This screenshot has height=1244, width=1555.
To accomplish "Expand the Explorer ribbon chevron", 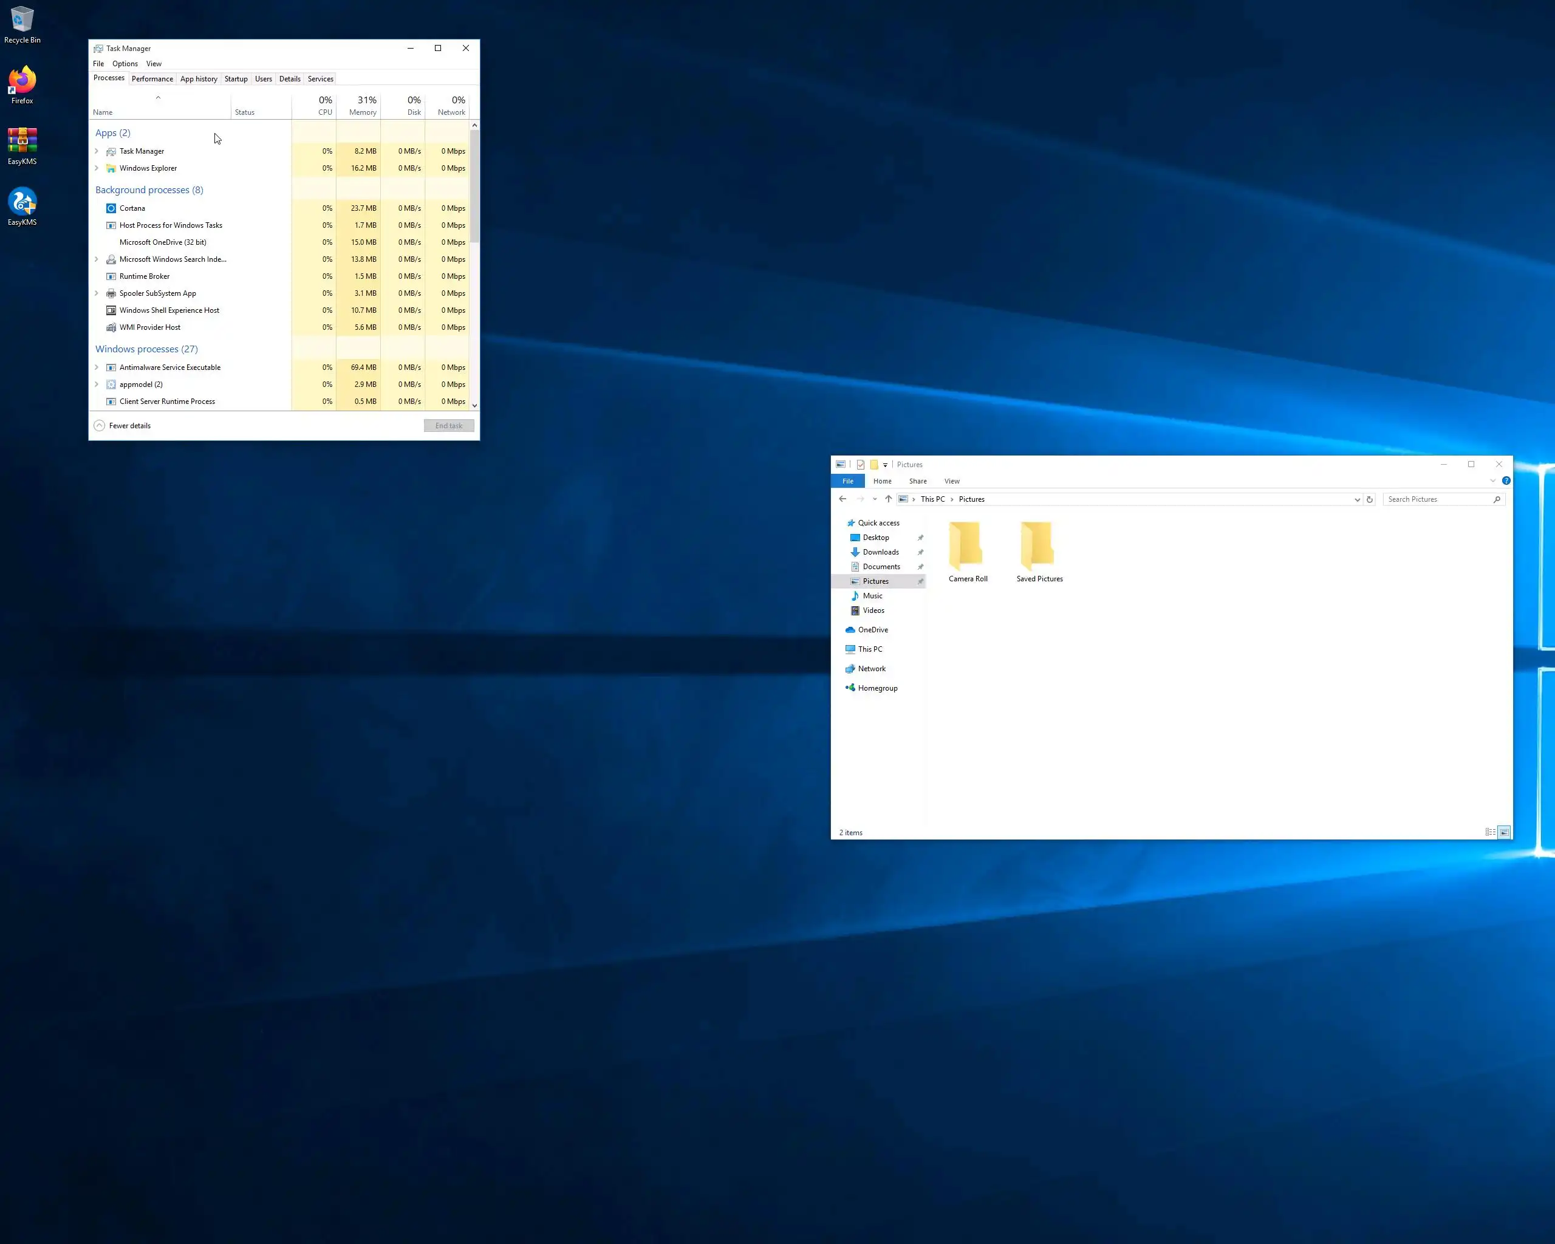I will pos(1492,481).
